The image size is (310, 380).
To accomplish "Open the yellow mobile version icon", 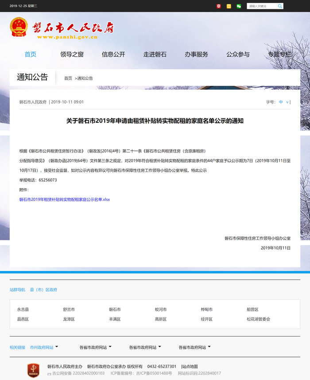I will pyautogui.click(x=229, y=6).
